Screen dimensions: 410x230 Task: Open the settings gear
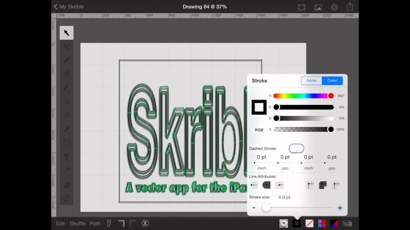click(x=334, y=7)
